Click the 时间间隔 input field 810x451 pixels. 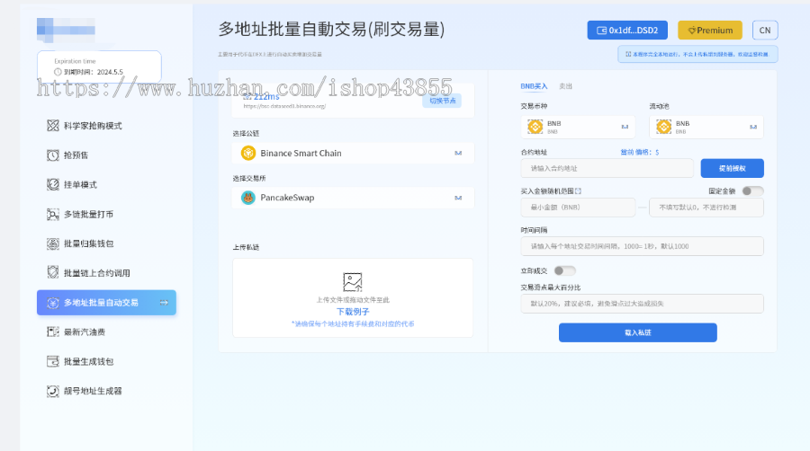click(642, 246)
